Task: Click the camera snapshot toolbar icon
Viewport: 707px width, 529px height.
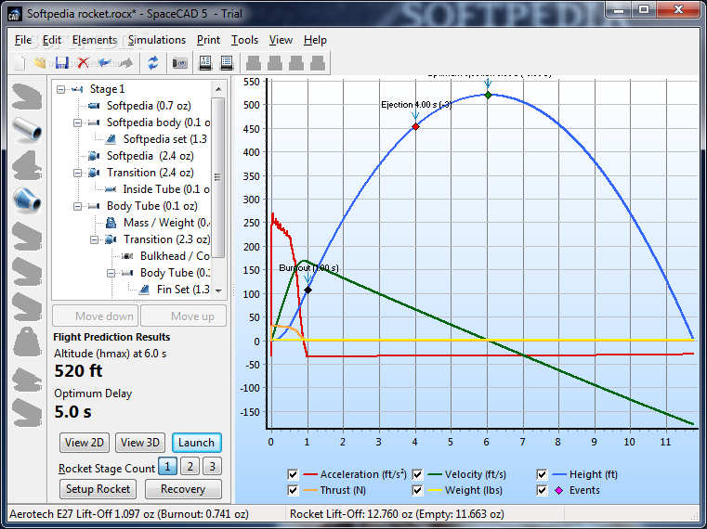Action: 180,62
